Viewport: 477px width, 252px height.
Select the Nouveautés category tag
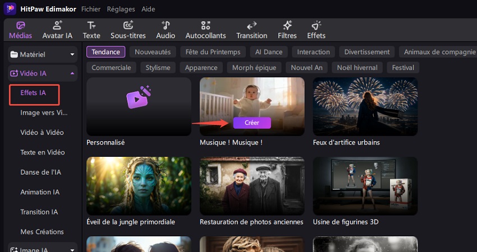[153, 52]
